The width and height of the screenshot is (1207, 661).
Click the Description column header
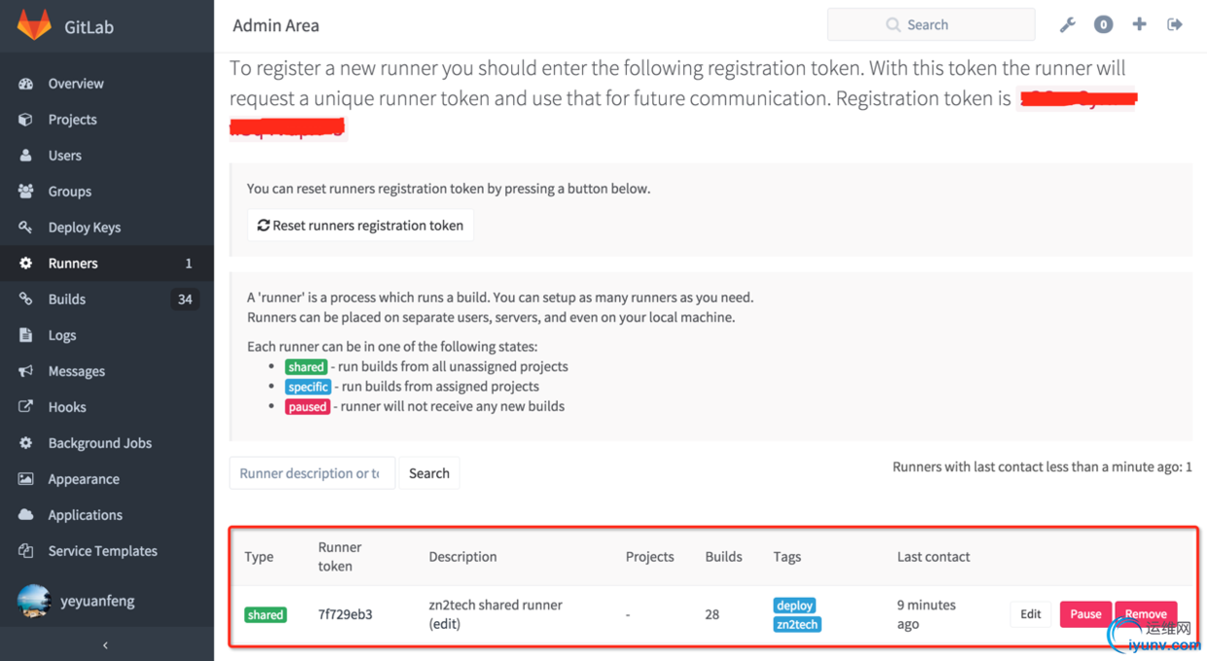(x=463, y=557)
